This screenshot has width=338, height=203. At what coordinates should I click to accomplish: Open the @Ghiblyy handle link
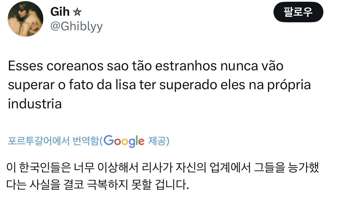click(76, 26)
